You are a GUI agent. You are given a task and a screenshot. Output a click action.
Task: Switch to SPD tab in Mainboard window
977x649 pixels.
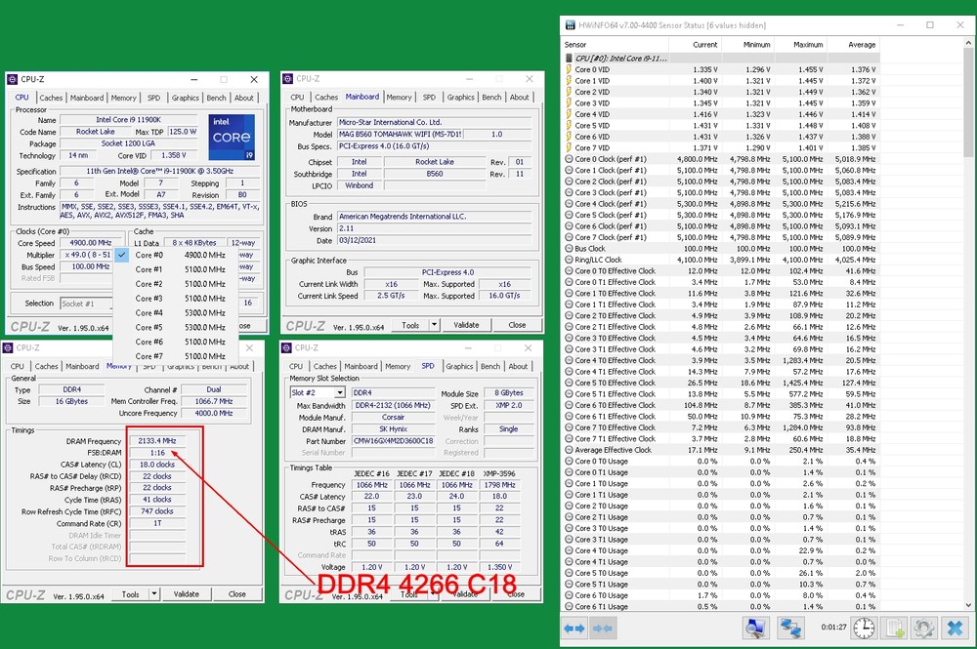click(429, 97)
